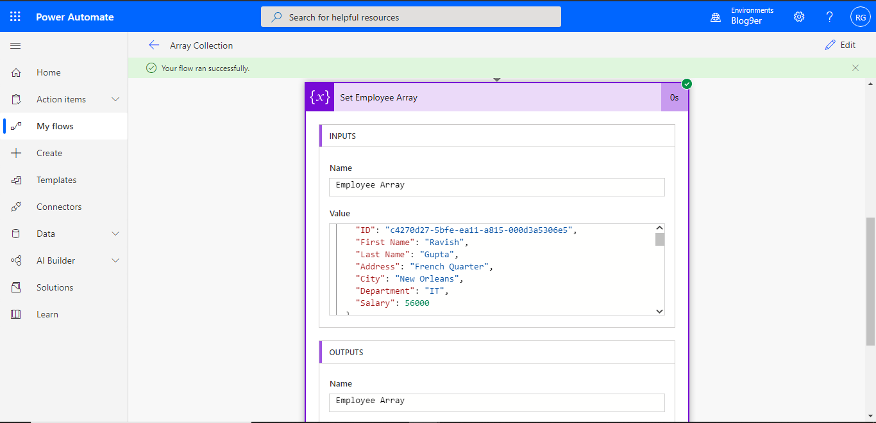Click the "Salary": 56000 line

point(392,303)
